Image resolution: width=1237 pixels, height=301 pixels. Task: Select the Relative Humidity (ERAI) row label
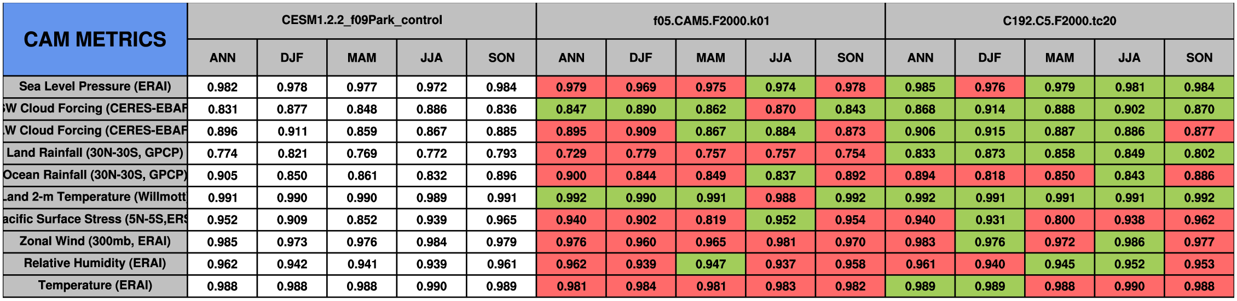point(95,264)
